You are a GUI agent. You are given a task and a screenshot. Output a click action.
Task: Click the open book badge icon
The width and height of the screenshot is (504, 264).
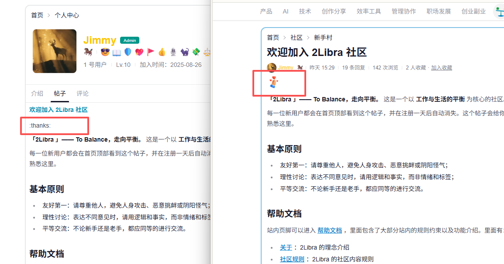pyautogui.click(x=117, y=52)
